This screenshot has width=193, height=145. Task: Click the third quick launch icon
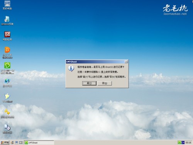pyautogui.click(x=21, y=142)
